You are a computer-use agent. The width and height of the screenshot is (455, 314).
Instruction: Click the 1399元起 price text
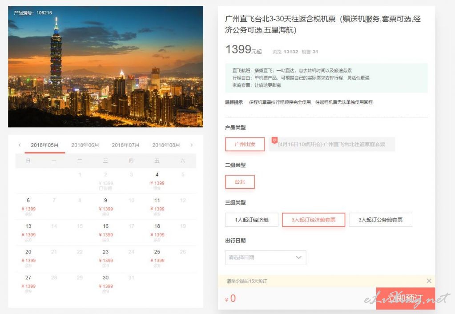tap(243, 49)
